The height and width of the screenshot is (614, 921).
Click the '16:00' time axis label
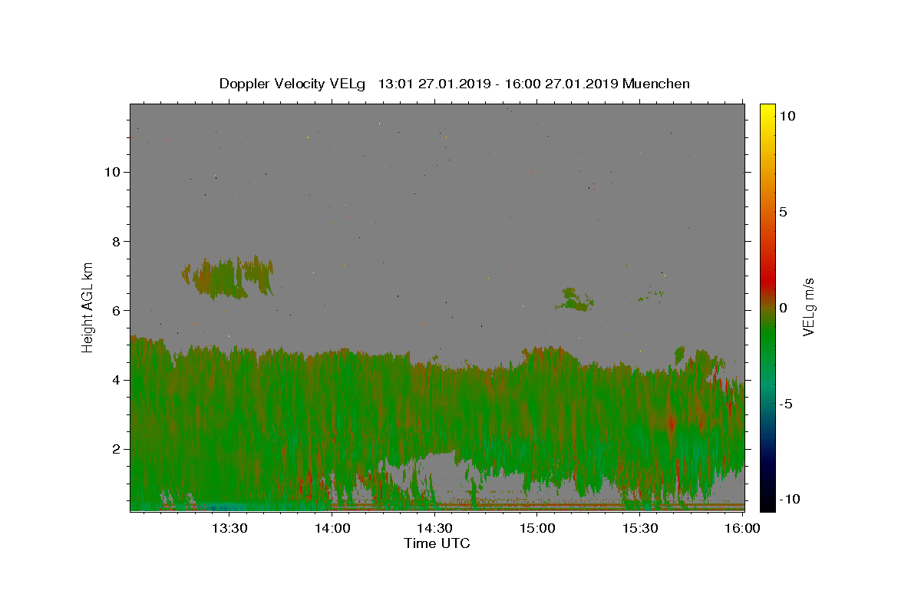tap(742, 528)
